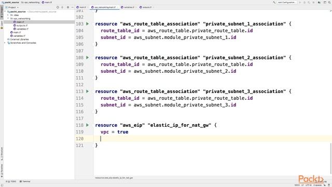This screenshot has height=187, width=332.
Task: Run resource at gutter line 113
Action: pos(88,91)
